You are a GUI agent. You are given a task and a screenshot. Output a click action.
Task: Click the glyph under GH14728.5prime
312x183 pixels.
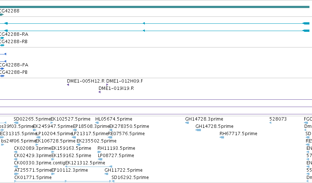[x=198, y=130]
